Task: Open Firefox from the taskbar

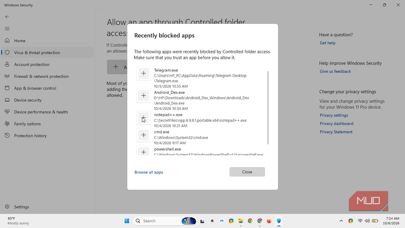Action: (269, 221)
